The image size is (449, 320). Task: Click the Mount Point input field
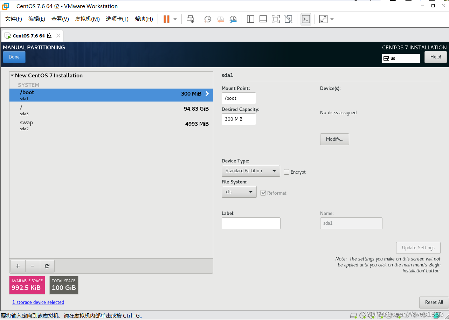(x=239, y=98)
